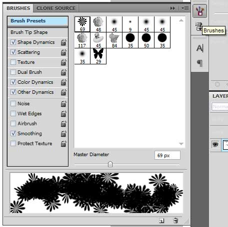
Task: Click the brush stroke preview area
Action: (96, 193)
